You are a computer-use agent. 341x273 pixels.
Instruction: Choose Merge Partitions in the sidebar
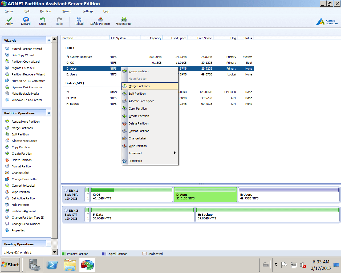pyautogui.click(x=19, y=128)
